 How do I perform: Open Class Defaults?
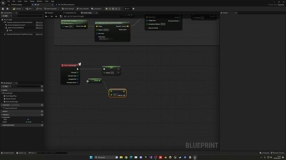tap(83, 9)
